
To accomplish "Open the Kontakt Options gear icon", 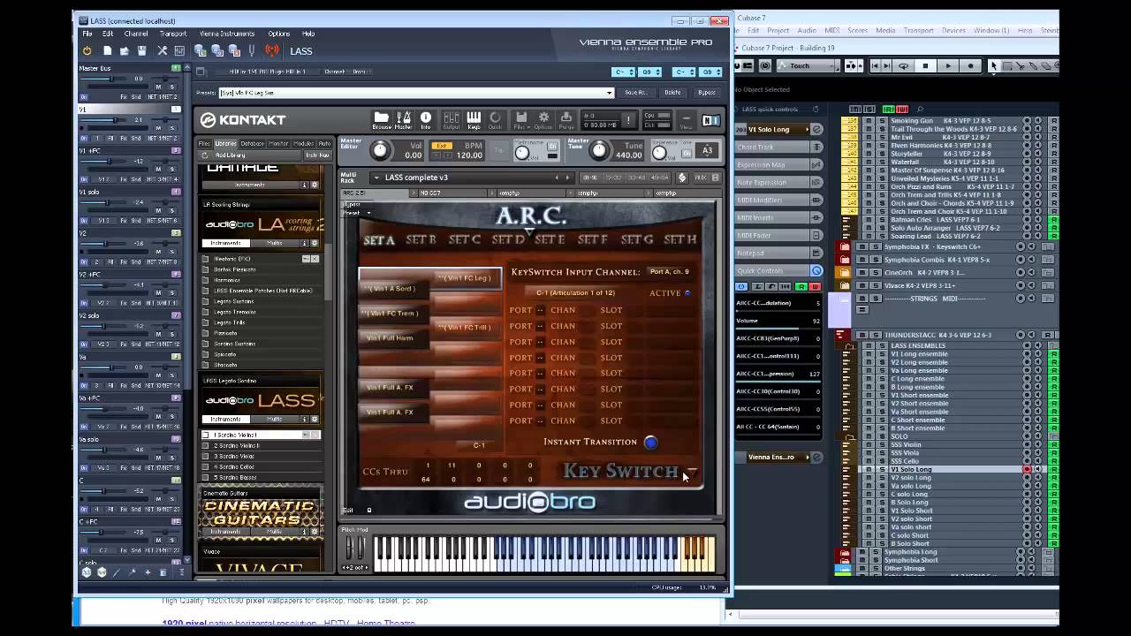I will (x=543, y=120).
